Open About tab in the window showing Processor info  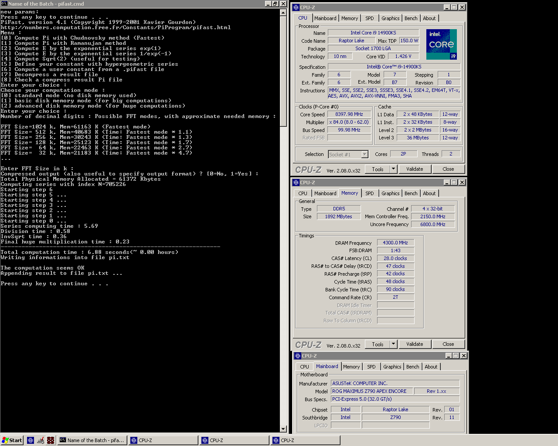pos(429,18)
